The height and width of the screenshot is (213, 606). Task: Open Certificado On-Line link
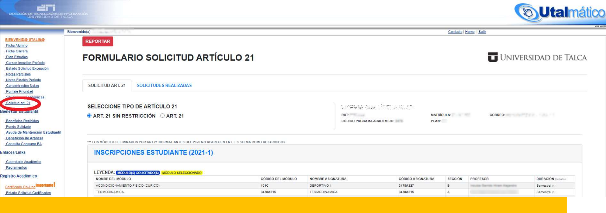20,187
